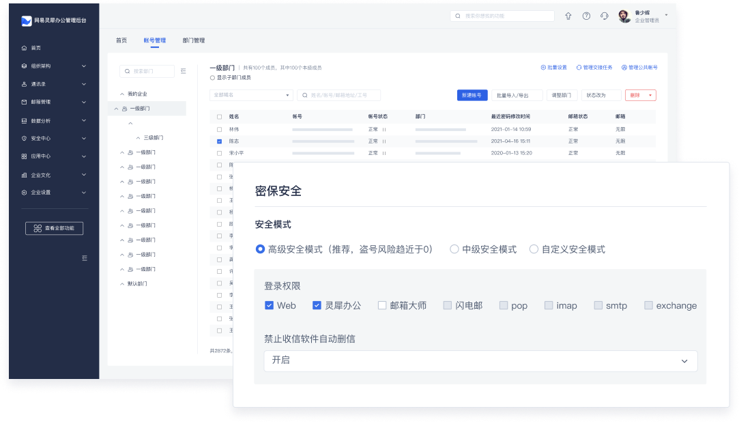The width and height of the screenshot is (739, 422).
Task: Click the 应用中心 grid icon in sidebar
Action: pos(25,156)
